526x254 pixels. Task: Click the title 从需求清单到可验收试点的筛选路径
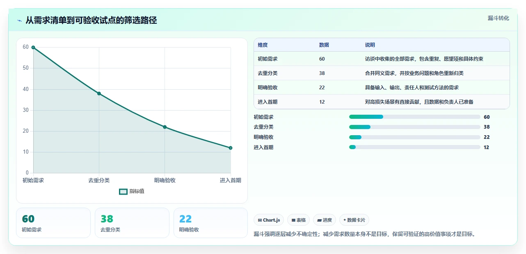pos(91,20)
